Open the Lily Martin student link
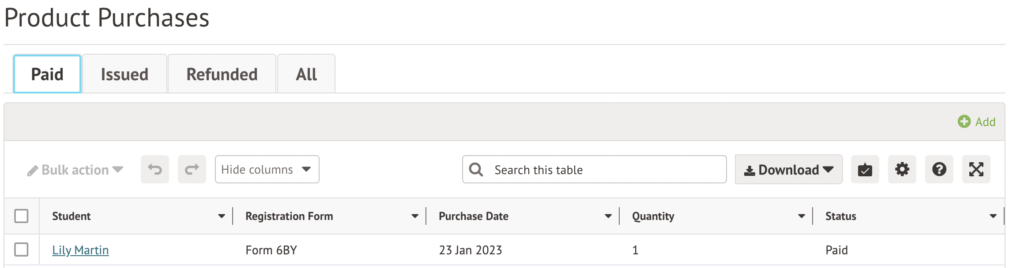 click(x=80, y=250)
